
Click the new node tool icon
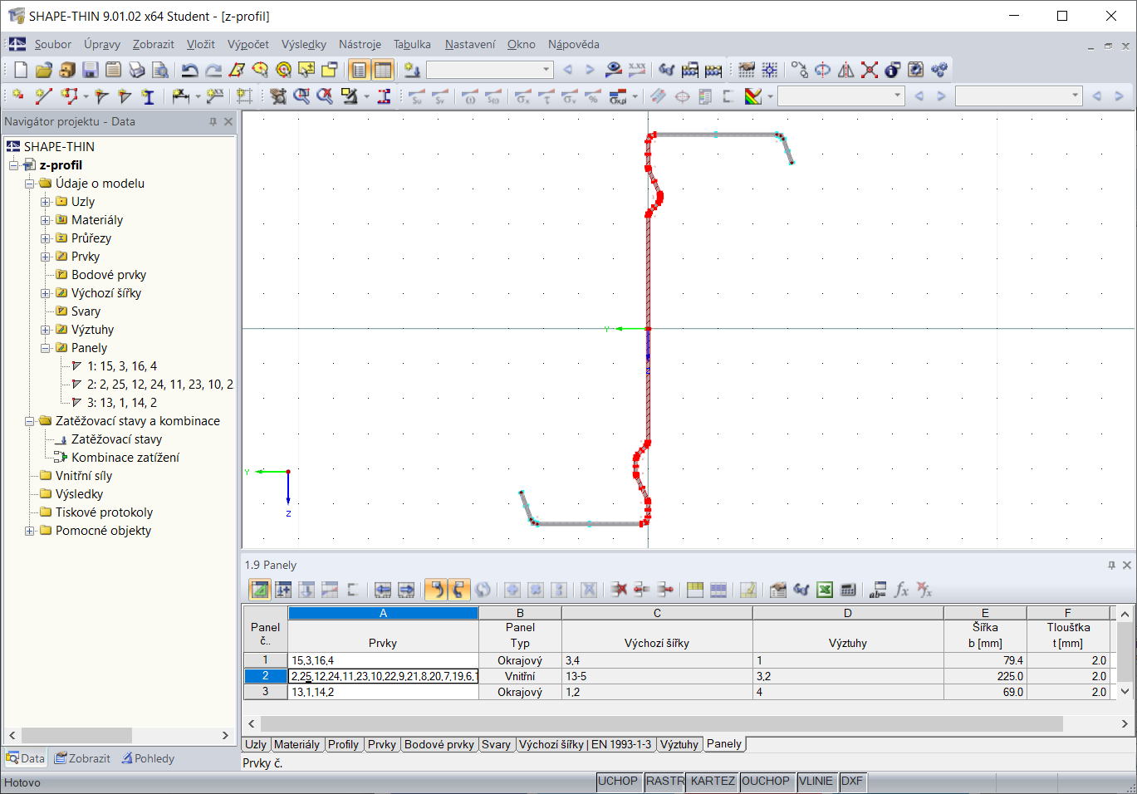18,96
